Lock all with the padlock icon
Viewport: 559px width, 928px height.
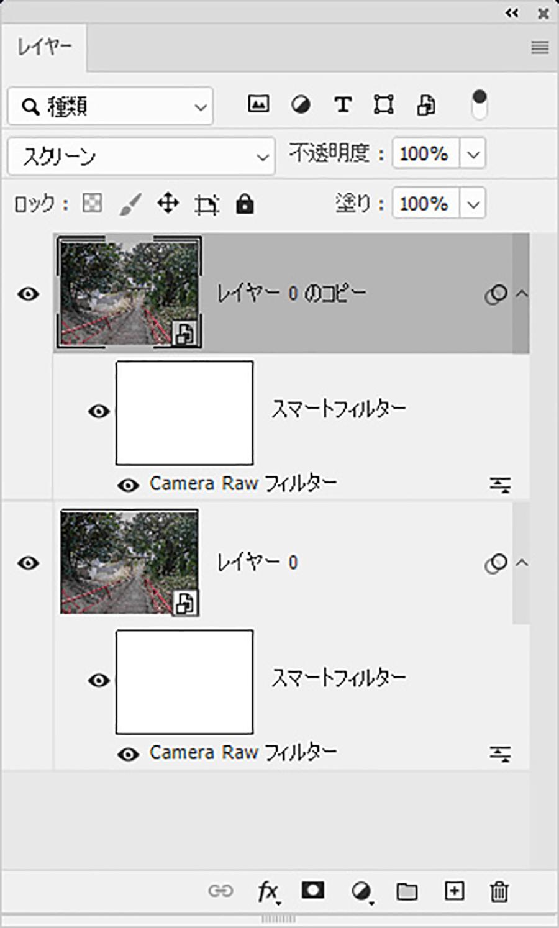tap(245, 204)
